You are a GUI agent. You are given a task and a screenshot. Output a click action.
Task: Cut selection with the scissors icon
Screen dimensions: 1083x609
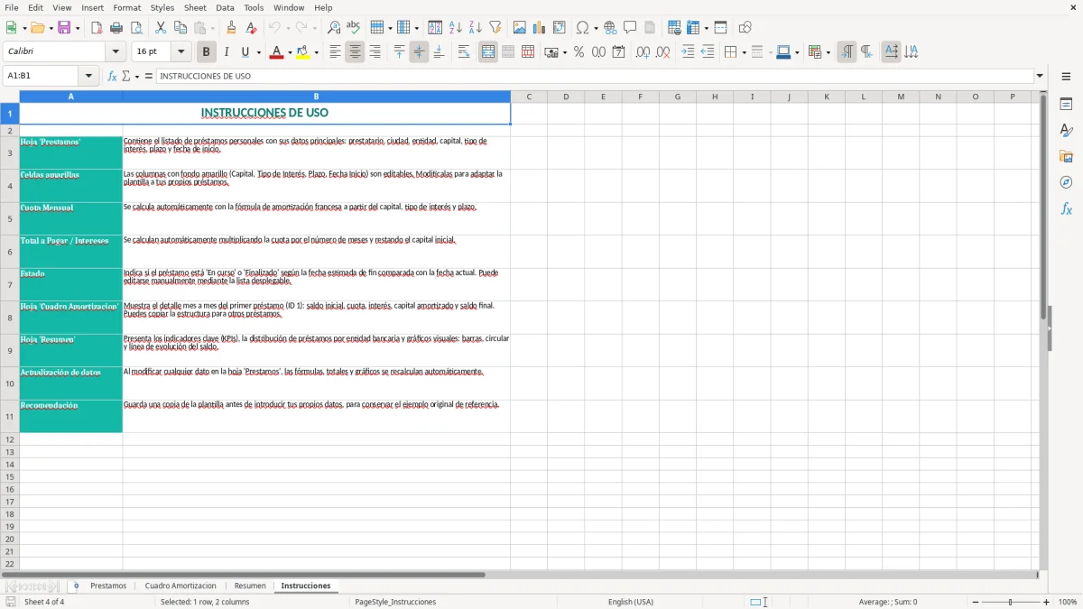coord(161,28)
